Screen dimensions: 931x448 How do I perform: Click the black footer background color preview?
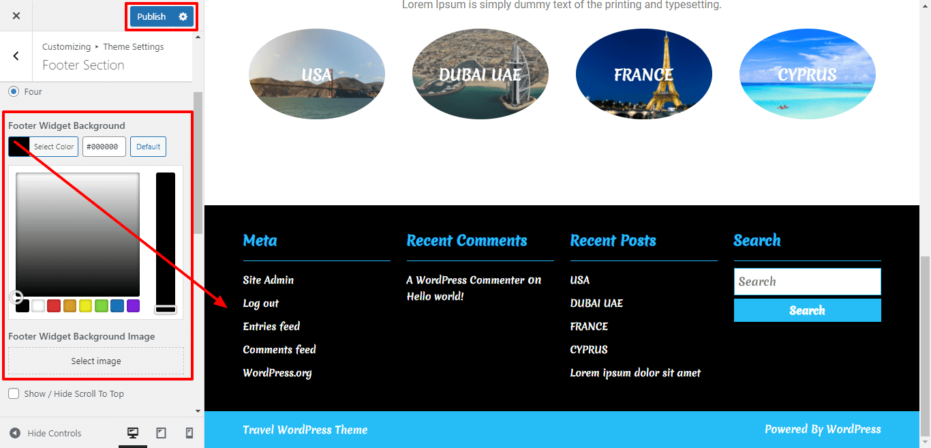click(x=18, y=146)
